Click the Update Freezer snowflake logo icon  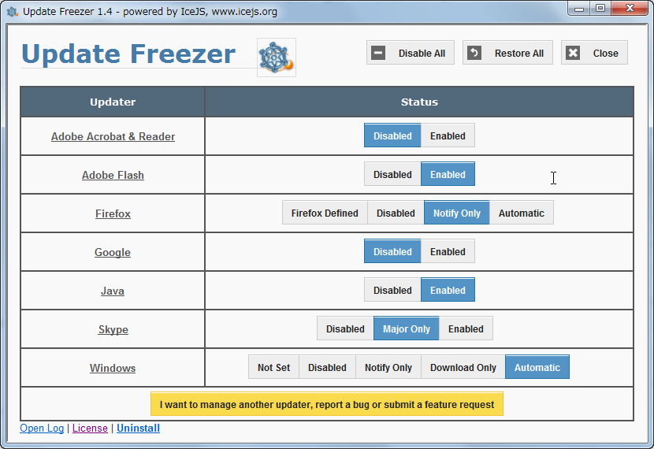tap(276, 58)
